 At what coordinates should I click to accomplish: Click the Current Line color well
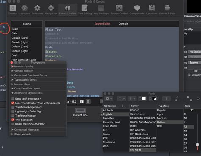[x=80, y=111]
